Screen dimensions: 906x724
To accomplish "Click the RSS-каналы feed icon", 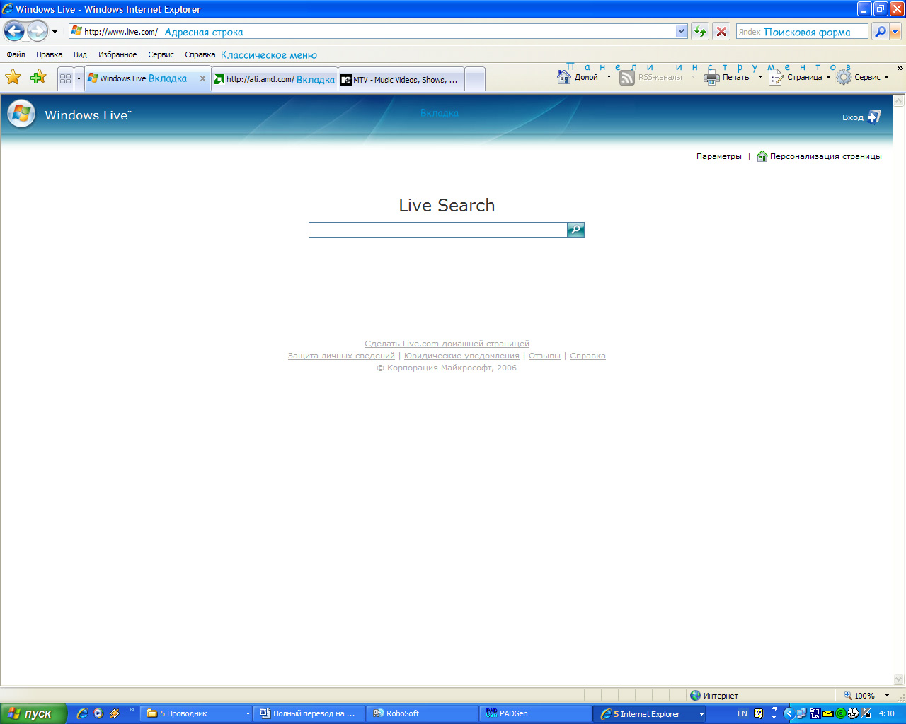I will pos(627,78).
